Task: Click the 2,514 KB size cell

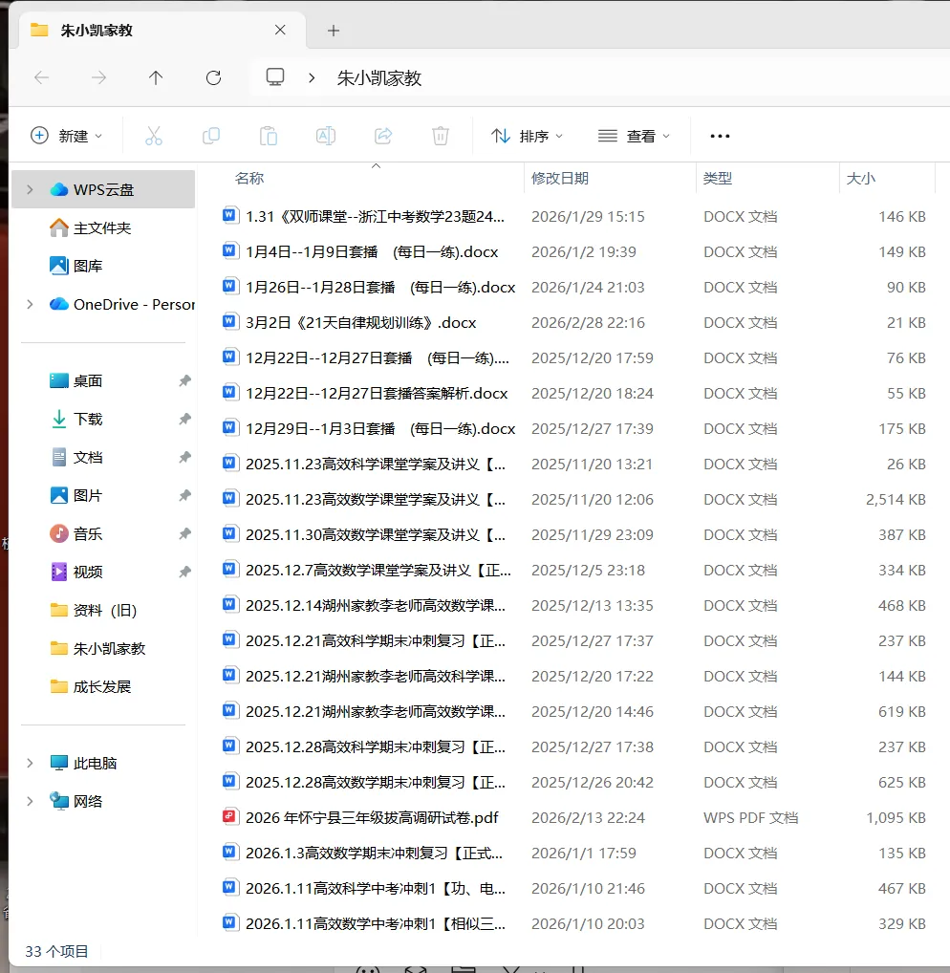Action: click(x=896, y=500)
